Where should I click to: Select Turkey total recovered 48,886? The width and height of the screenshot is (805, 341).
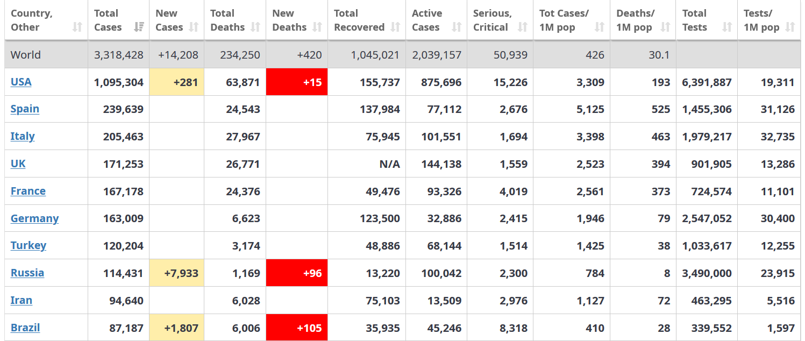pyautogui.click(x=382, y=246)
